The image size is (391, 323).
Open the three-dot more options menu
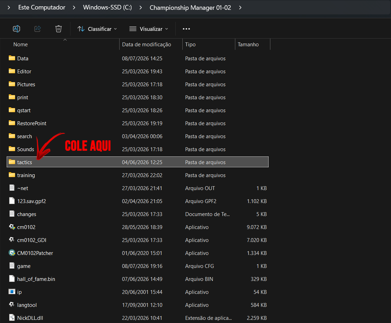[x=186, y=29]
